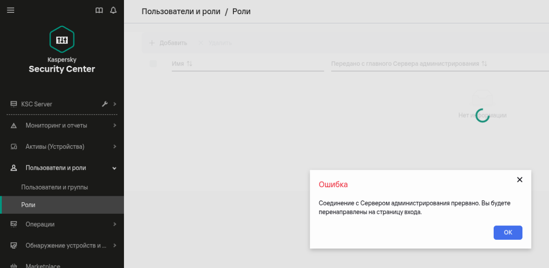Viewport: 549px width, 268px height.
Task: Click the Имя column header
Action: (178, 64)
